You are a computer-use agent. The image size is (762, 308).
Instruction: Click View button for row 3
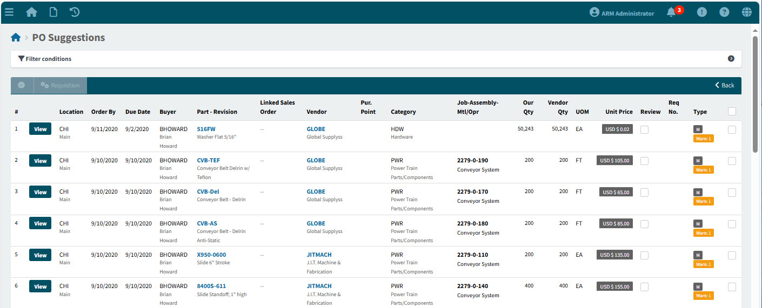pyautogui.click(x=41, y=192)
